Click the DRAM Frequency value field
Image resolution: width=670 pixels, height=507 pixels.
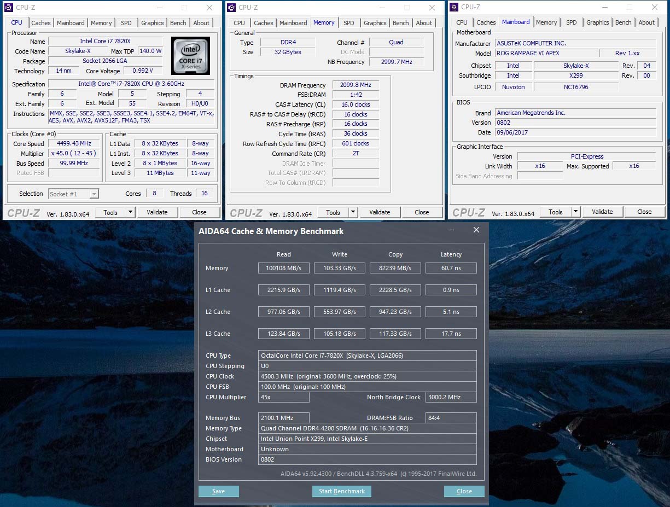click(356, 85)
